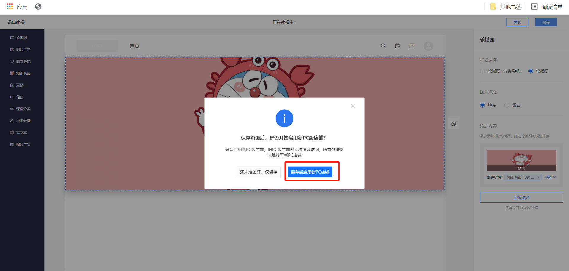
Task: Open the browser 应用 apps grid icon
Action: (x=10, y=7)
